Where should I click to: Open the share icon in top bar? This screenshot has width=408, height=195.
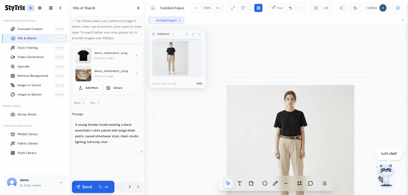[341, 8]
